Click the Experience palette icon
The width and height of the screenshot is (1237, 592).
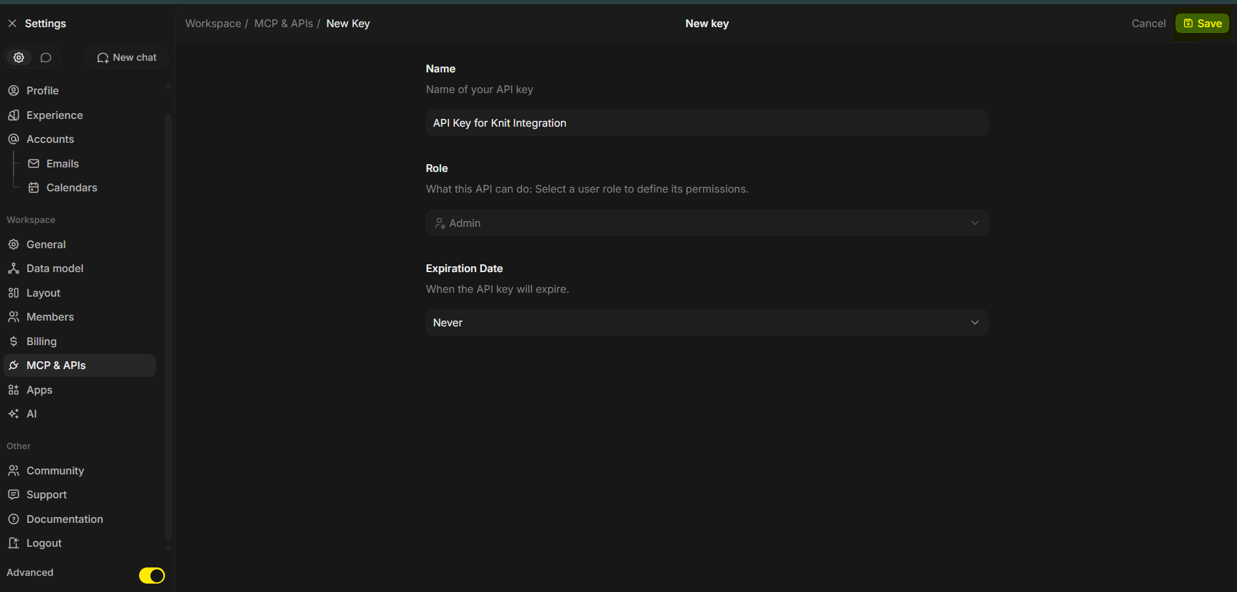point(14,115)
